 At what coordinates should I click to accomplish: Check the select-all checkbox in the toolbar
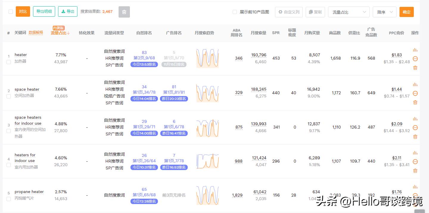tap(11, 11)
